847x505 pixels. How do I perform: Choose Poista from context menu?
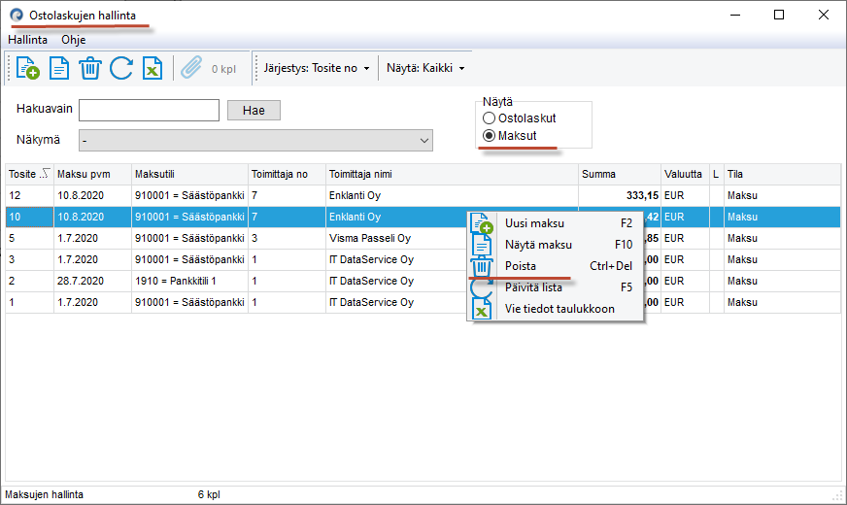[556, 266]
